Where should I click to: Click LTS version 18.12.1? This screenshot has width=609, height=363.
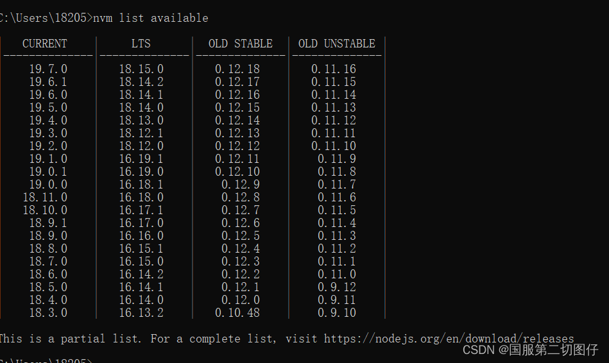click(x=141, y=133)
